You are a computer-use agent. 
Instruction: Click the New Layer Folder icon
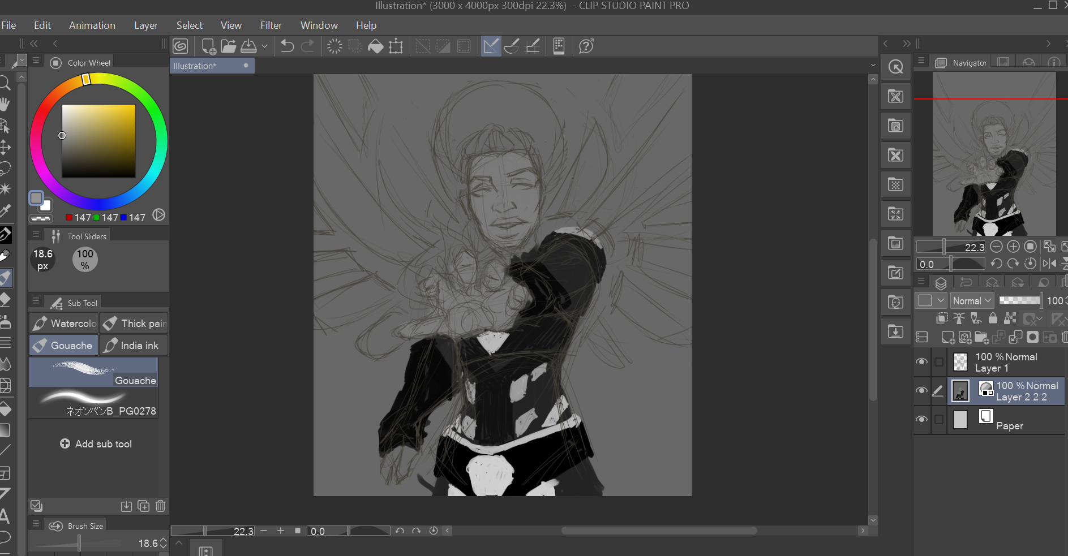tap(981, 338)
